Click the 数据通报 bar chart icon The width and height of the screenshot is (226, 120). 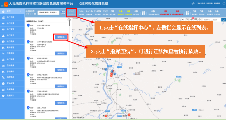click(3, 90)
